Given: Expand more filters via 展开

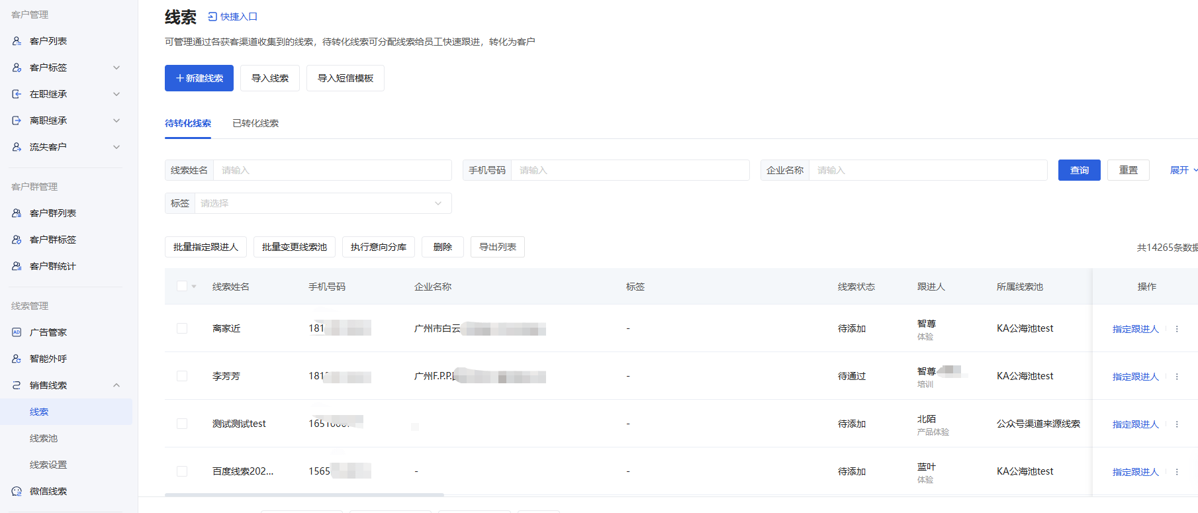Looking at the screenshot, I should pos(1183,170).
